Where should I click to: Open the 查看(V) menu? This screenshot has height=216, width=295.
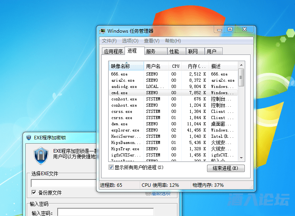click(x=151, y=41)
